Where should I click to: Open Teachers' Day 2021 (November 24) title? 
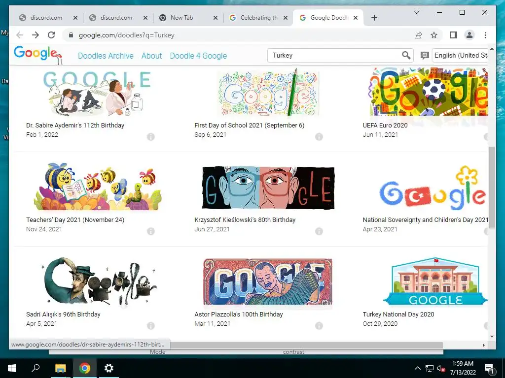tap(75, 220)
